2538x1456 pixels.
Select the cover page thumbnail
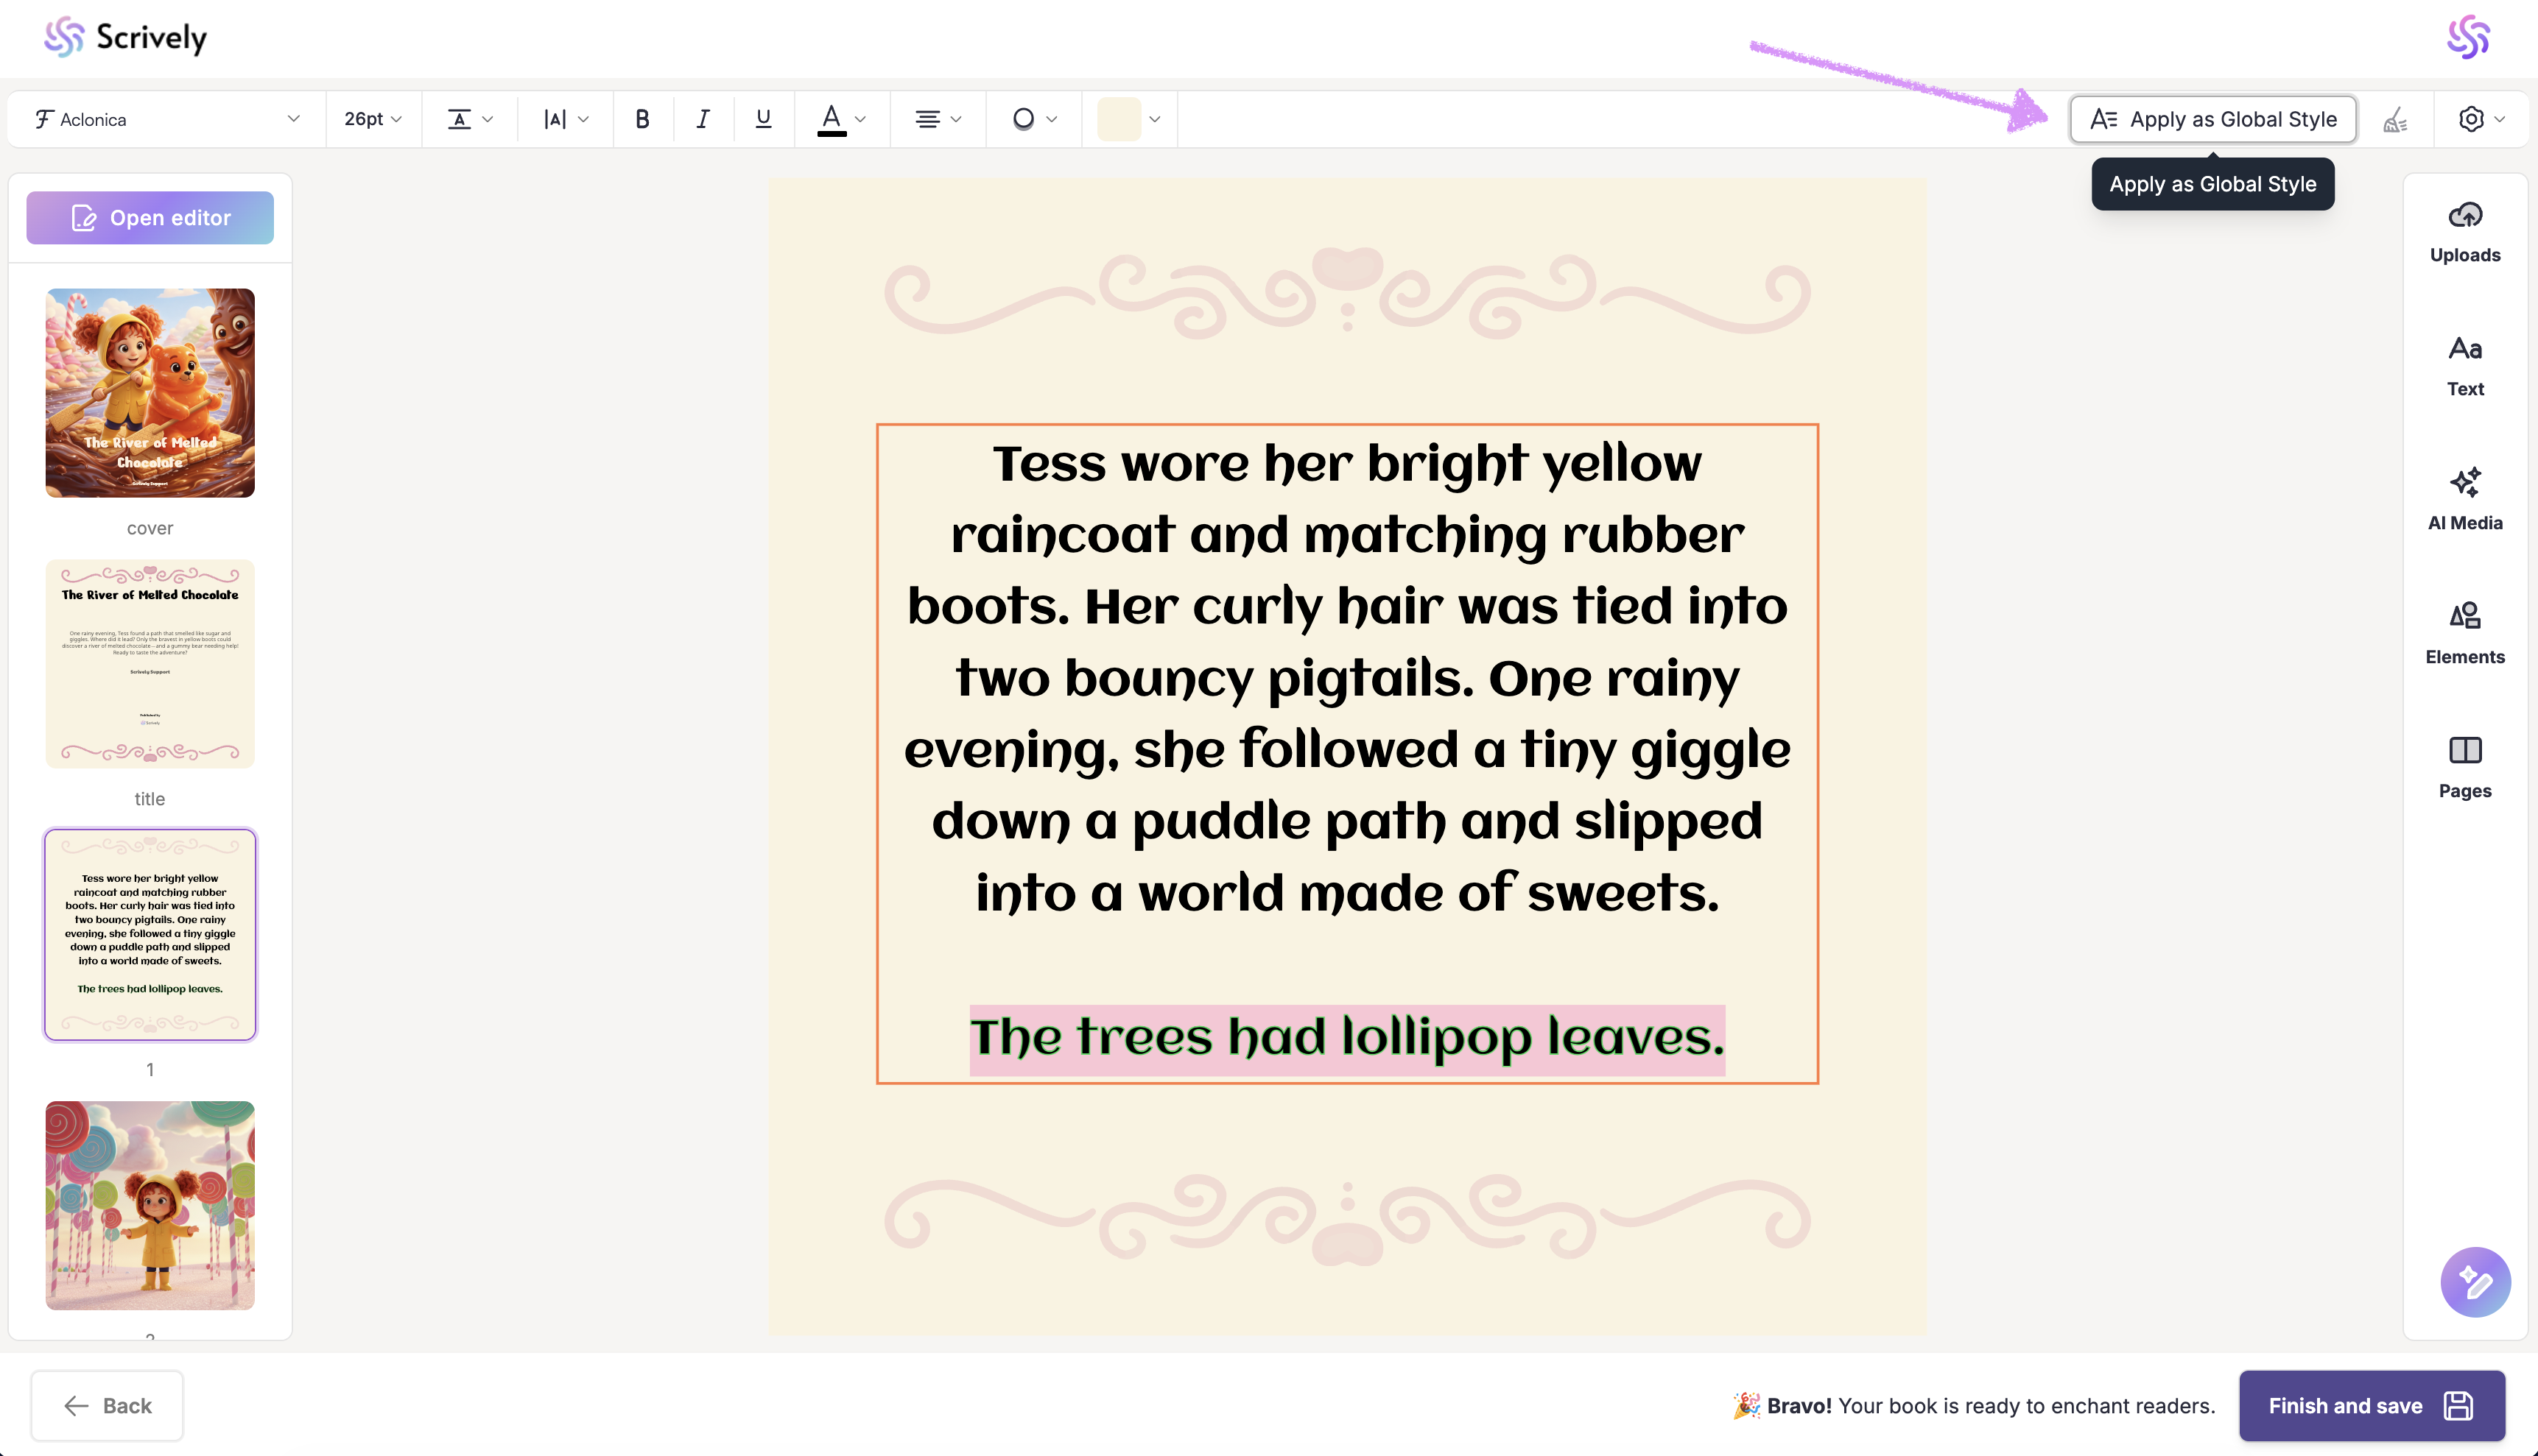coord(150,393)
